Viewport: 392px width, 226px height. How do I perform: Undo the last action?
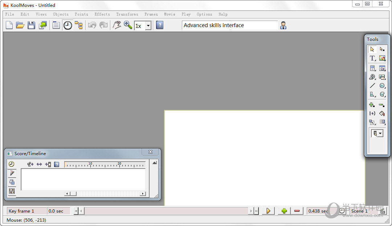92,25
